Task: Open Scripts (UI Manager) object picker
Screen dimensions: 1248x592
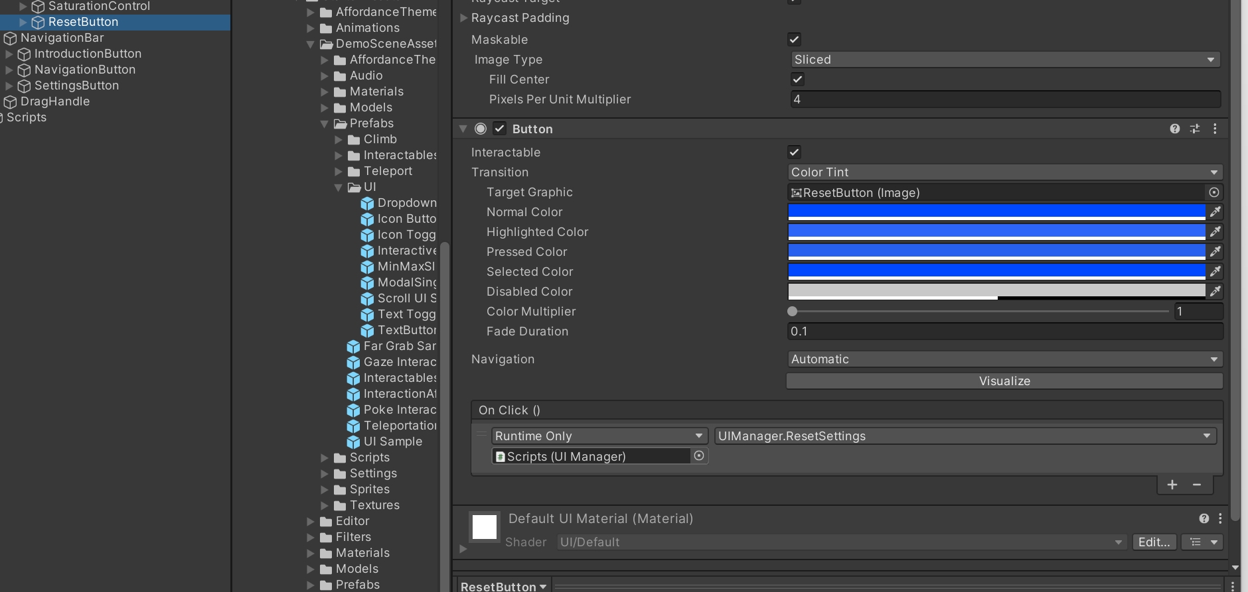Action: coord(699,455)
